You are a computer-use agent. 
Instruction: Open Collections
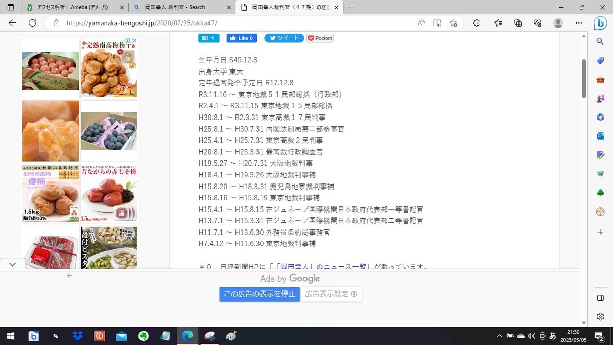[518, 23]
